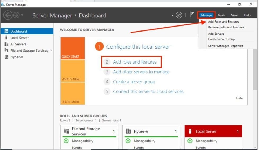Click Connect this server to cloud services
This screenshot has width=259, height=150.
click(148, 92)
